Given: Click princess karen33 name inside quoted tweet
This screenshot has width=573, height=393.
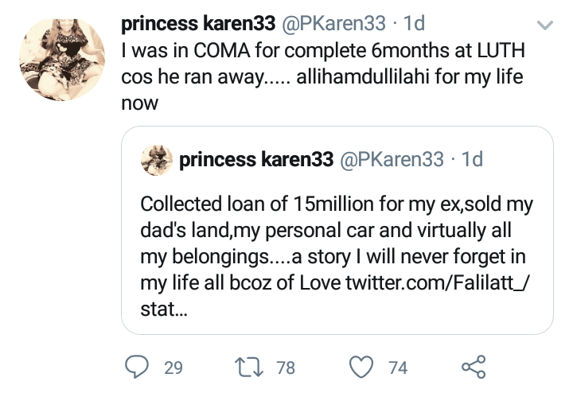Looking at the screenshot, I should pyautogui.click(x=256, y=159).
